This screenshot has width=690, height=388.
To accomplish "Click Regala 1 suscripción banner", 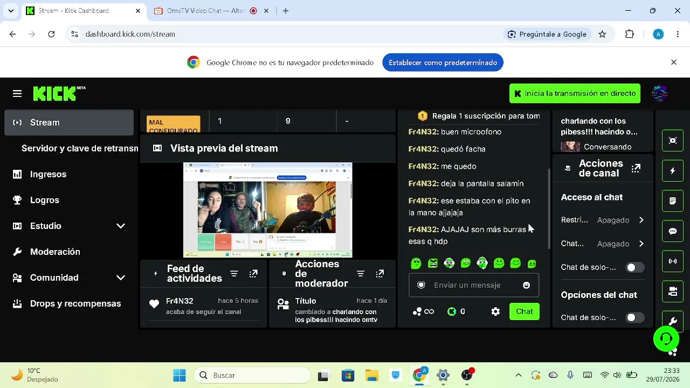I will click(480, 116).
